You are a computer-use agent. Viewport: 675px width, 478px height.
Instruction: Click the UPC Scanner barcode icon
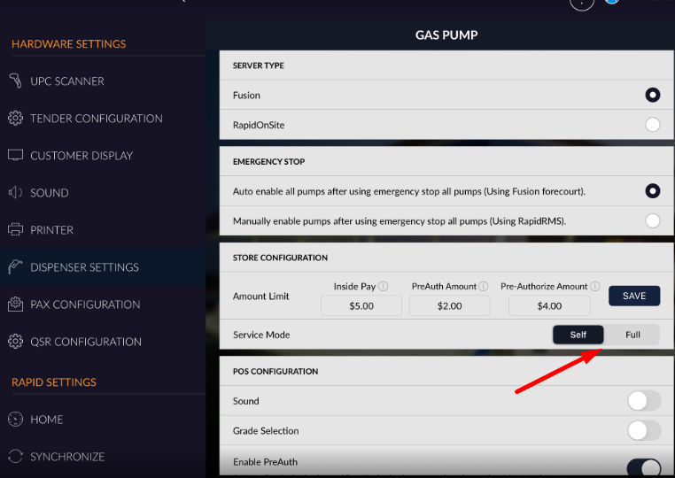click(15, 81)
